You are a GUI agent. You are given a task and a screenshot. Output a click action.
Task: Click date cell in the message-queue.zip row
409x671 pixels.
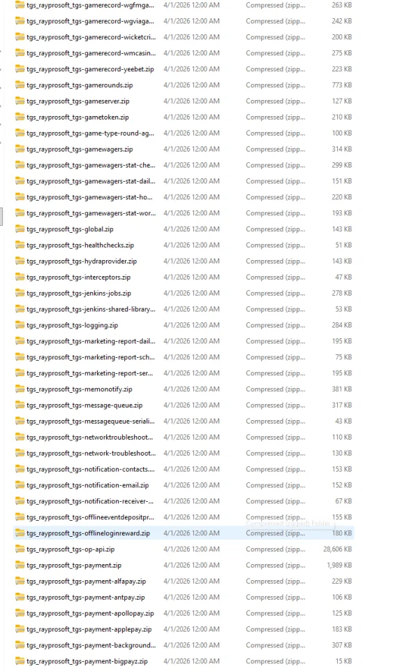(191, 405)
